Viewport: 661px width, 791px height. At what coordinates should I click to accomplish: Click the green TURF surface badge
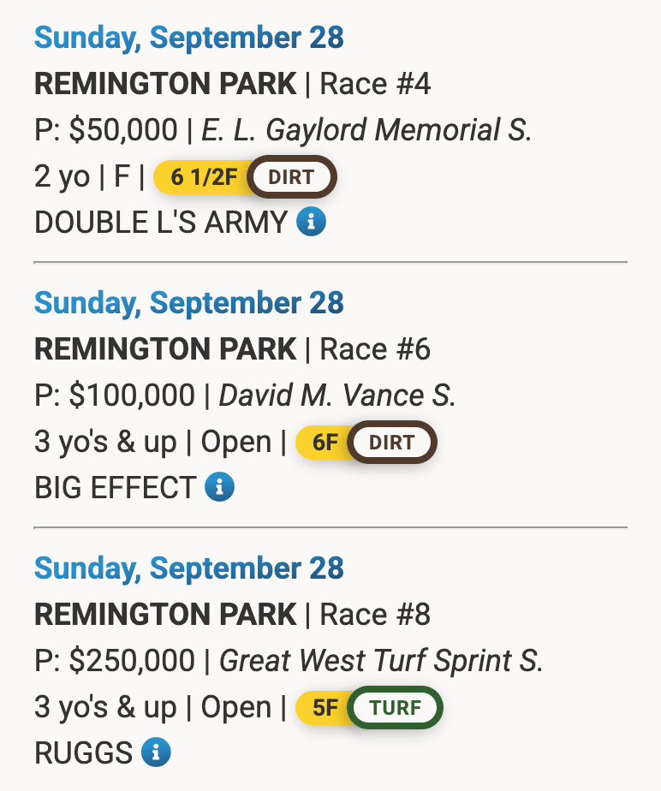click(x=396, y=708)
